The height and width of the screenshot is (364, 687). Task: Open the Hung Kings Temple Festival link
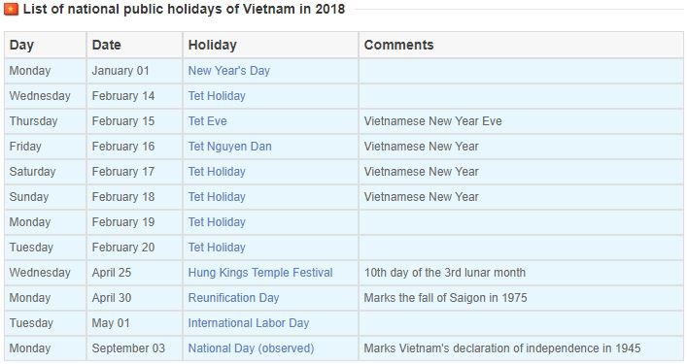260,273
